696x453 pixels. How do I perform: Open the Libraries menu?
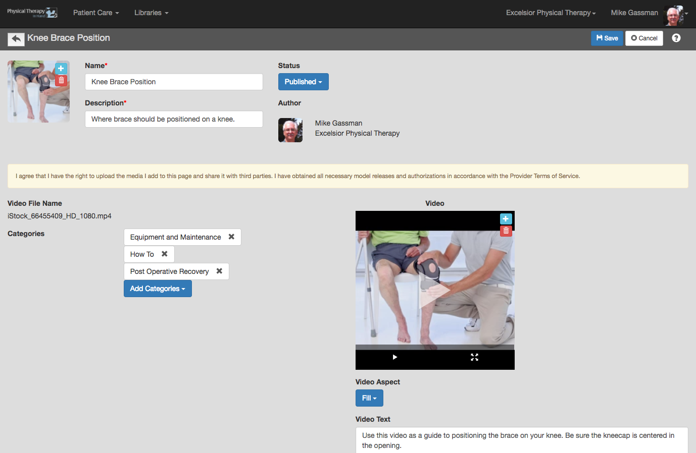[151, 13]
